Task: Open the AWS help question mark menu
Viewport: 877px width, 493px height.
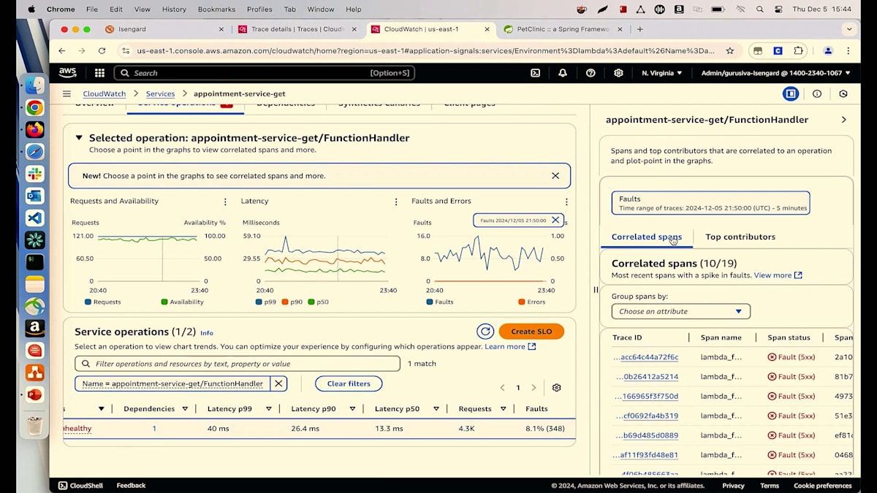Action: coord(591,73)
